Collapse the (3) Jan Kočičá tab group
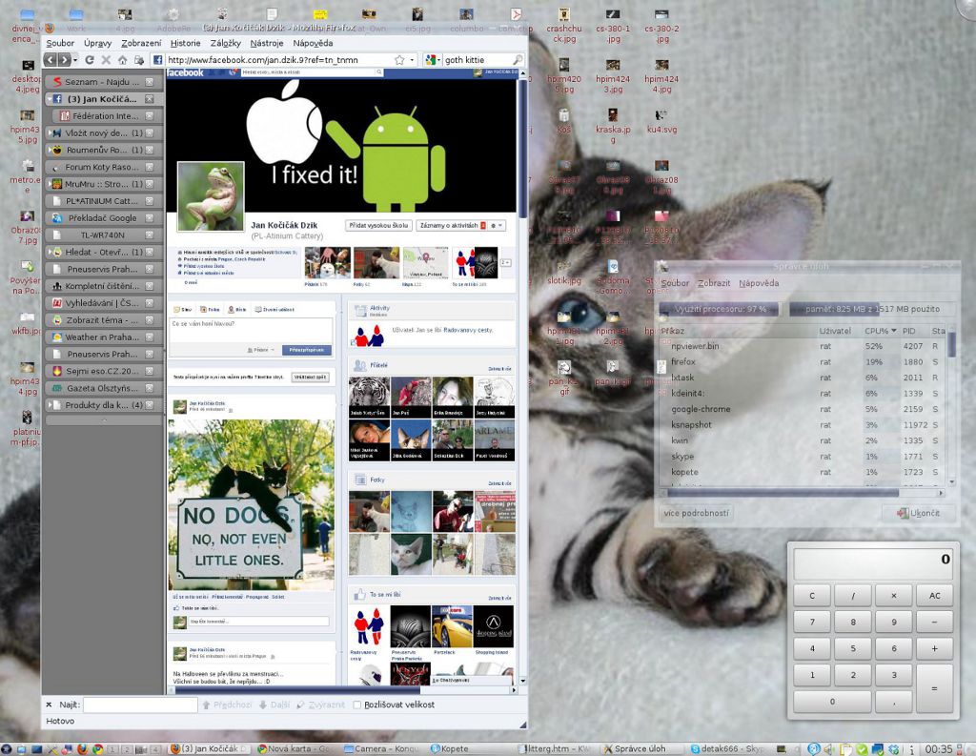This screenshot has width=976, height=756. point(50,99)
